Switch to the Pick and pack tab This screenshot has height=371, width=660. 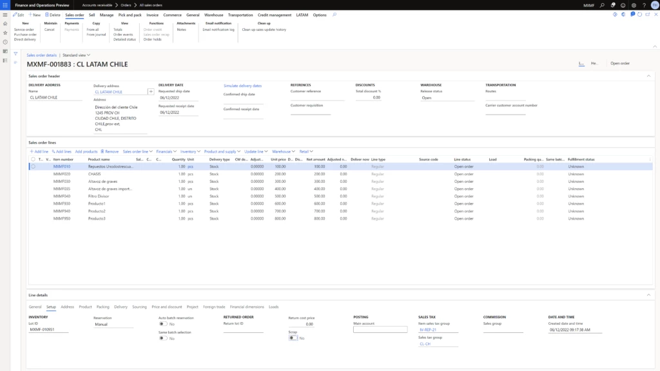pyautogui.click(x=130, y=15)
